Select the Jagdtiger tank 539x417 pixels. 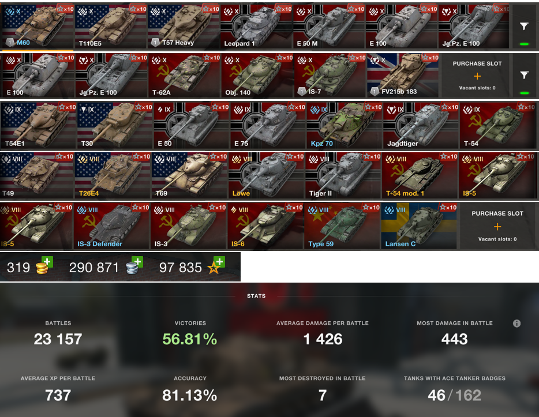420,126
